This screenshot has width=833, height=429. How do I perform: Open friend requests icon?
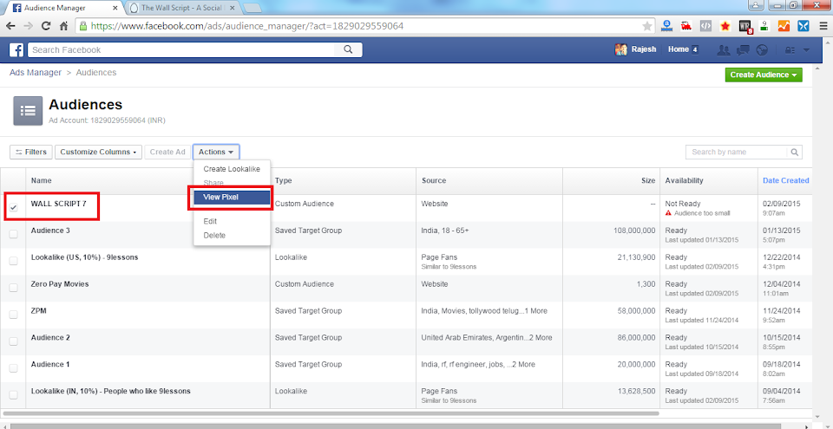point(723,50)
